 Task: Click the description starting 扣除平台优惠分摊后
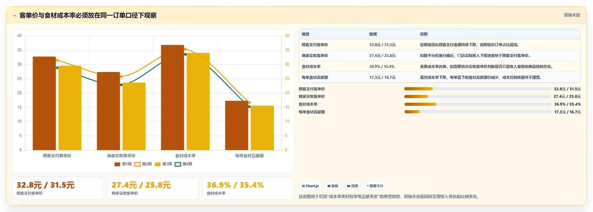(x=475, y=56)
